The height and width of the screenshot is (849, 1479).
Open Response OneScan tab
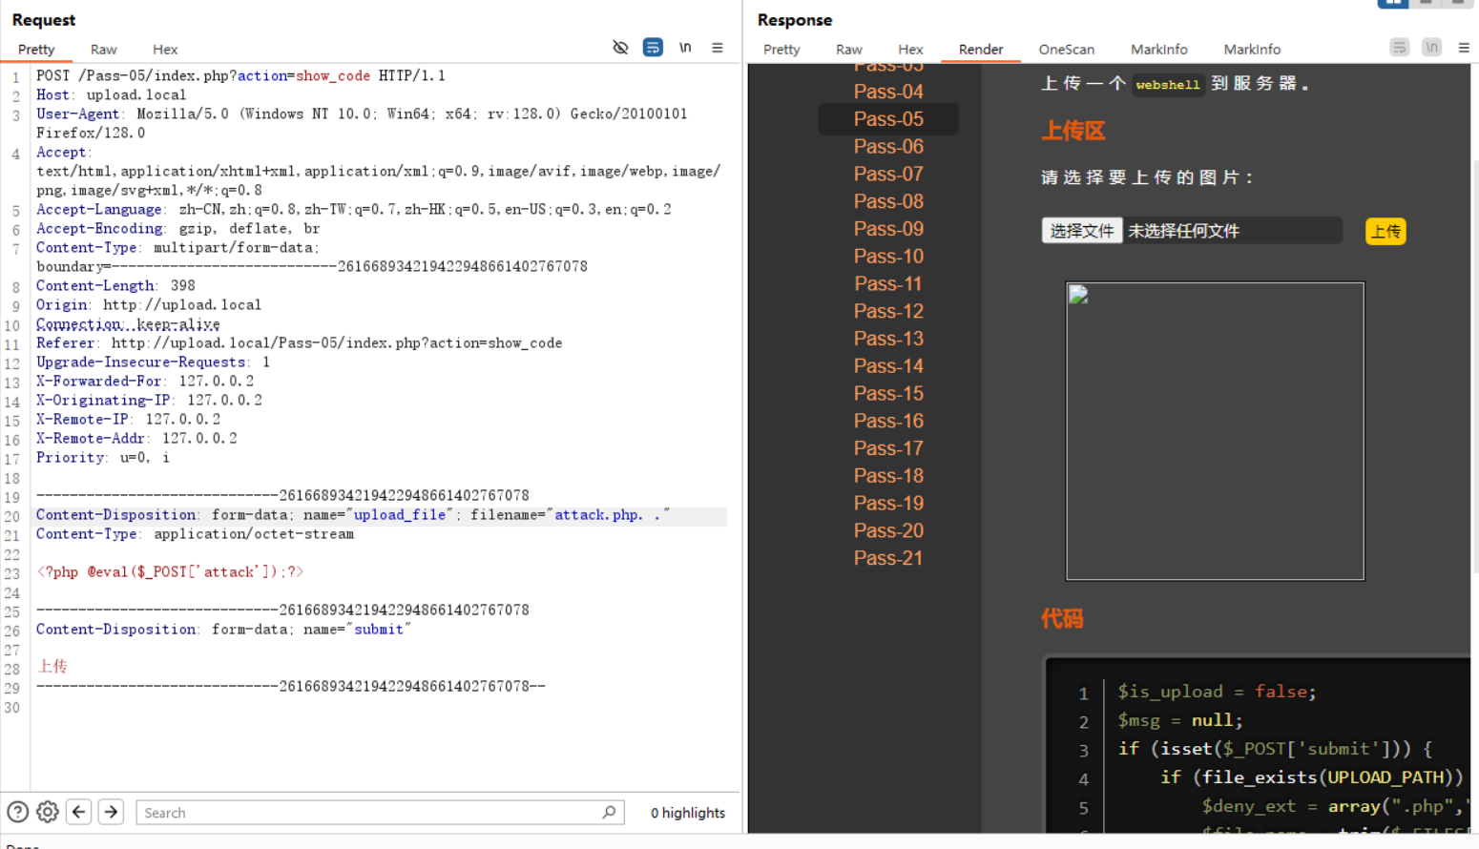click(1067, 50)
